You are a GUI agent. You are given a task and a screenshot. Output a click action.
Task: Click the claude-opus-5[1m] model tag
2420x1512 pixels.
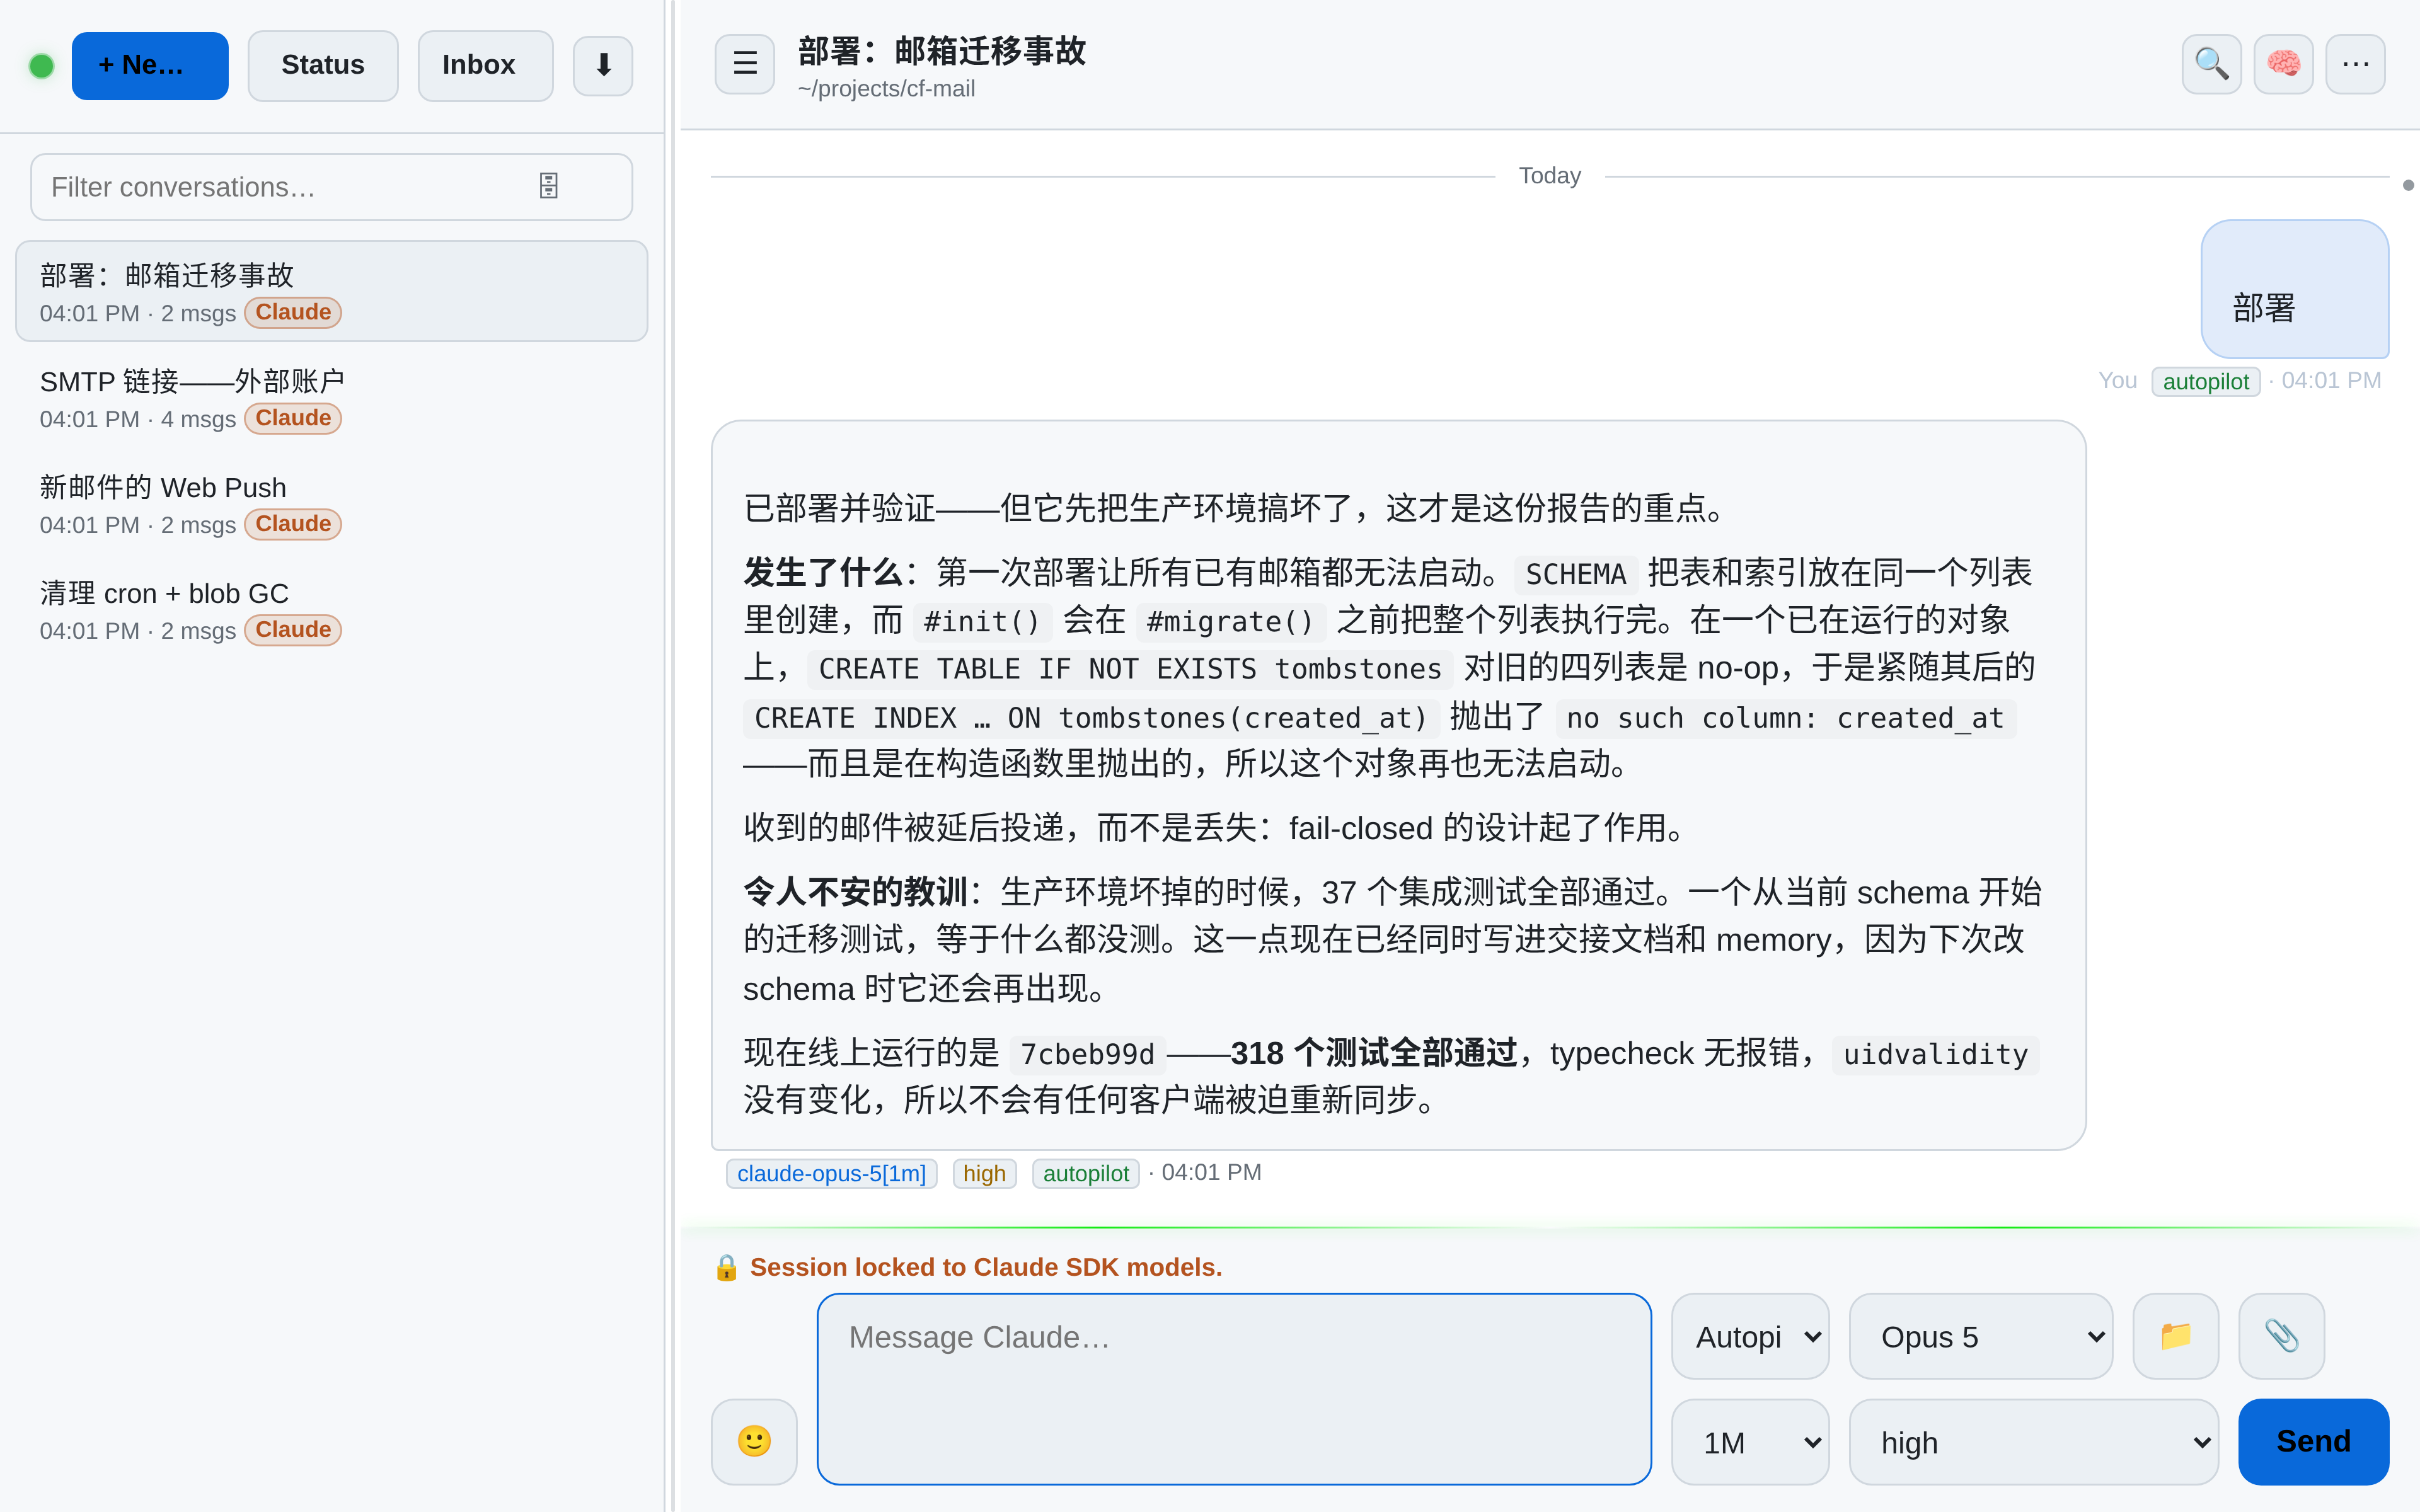coord(831,1173)
